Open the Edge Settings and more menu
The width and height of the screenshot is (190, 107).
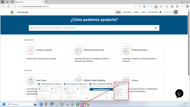(x=182, y=6)
